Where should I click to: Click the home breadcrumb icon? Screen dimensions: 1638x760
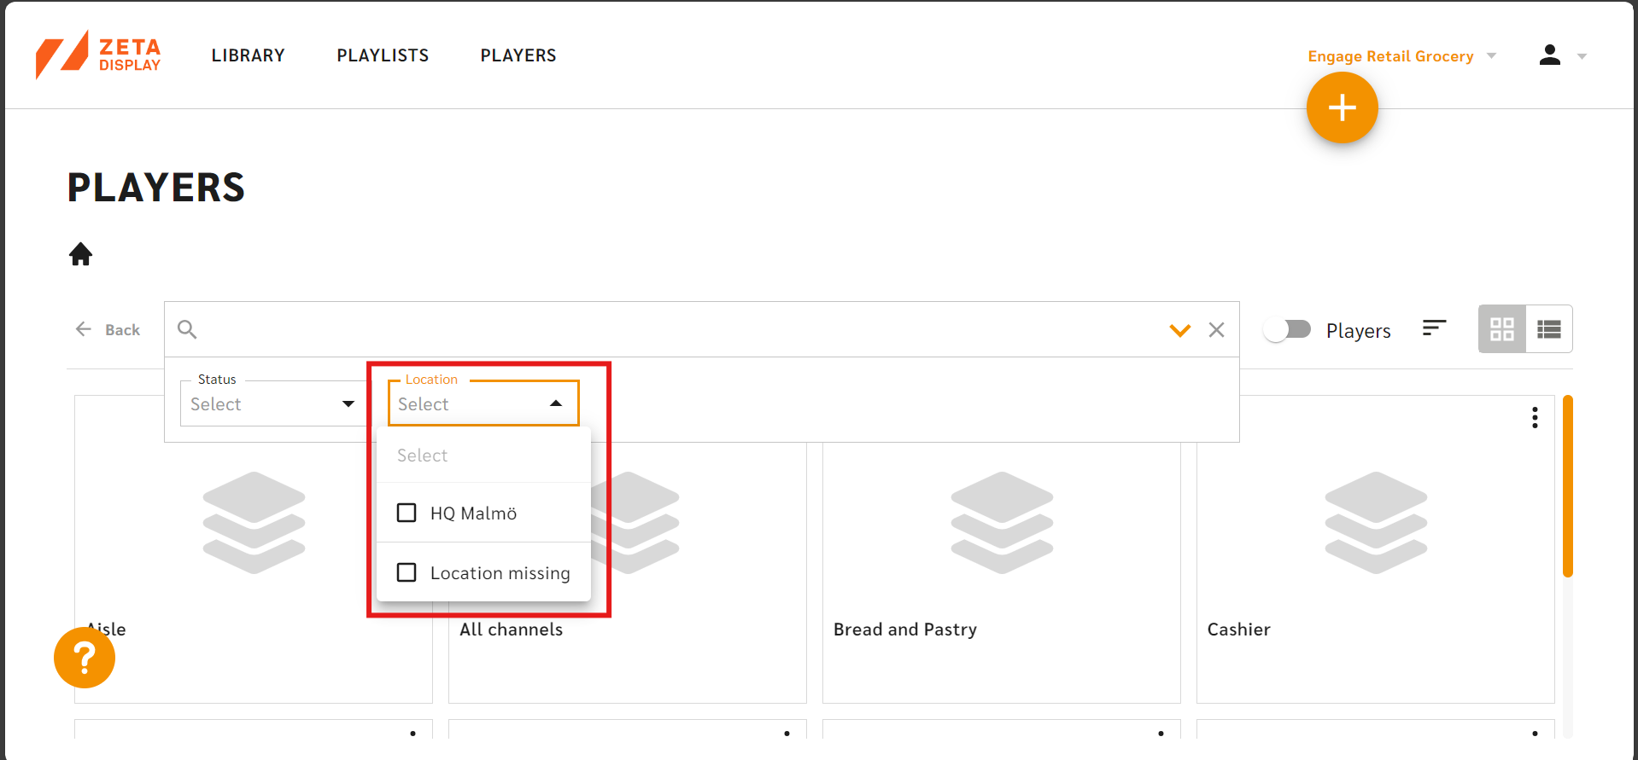coord(81,254)
